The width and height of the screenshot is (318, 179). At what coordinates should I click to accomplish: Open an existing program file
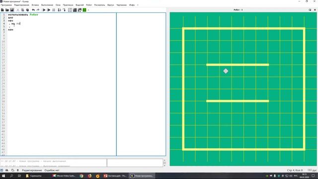coord(7,10)
